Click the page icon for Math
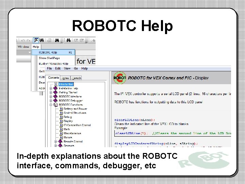This screenshot has height=184, width=245. coord(61,129)
